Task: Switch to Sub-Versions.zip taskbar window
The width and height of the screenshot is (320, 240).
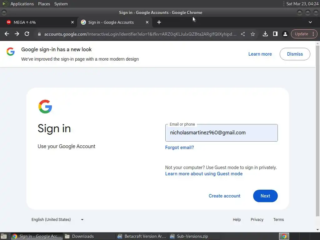Action: [194, 236]
